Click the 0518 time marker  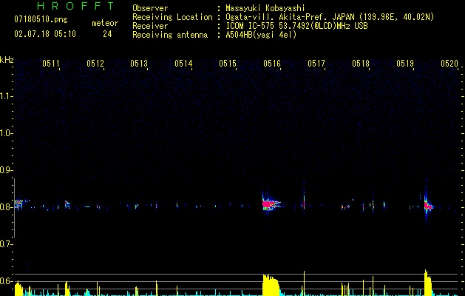(361, 64)
